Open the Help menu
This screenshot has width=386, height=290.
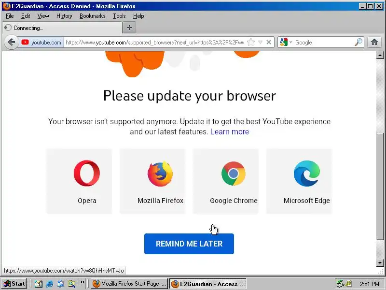[138, 16]
